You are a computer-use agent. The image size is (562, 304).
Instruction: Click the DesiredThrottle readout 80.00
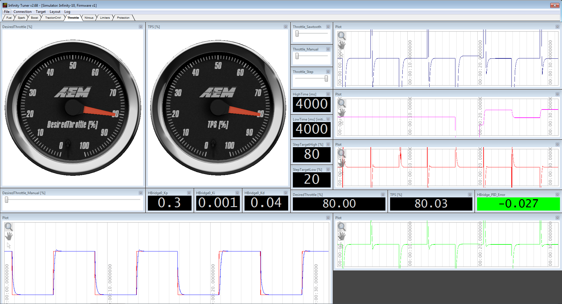coord(339,204)
